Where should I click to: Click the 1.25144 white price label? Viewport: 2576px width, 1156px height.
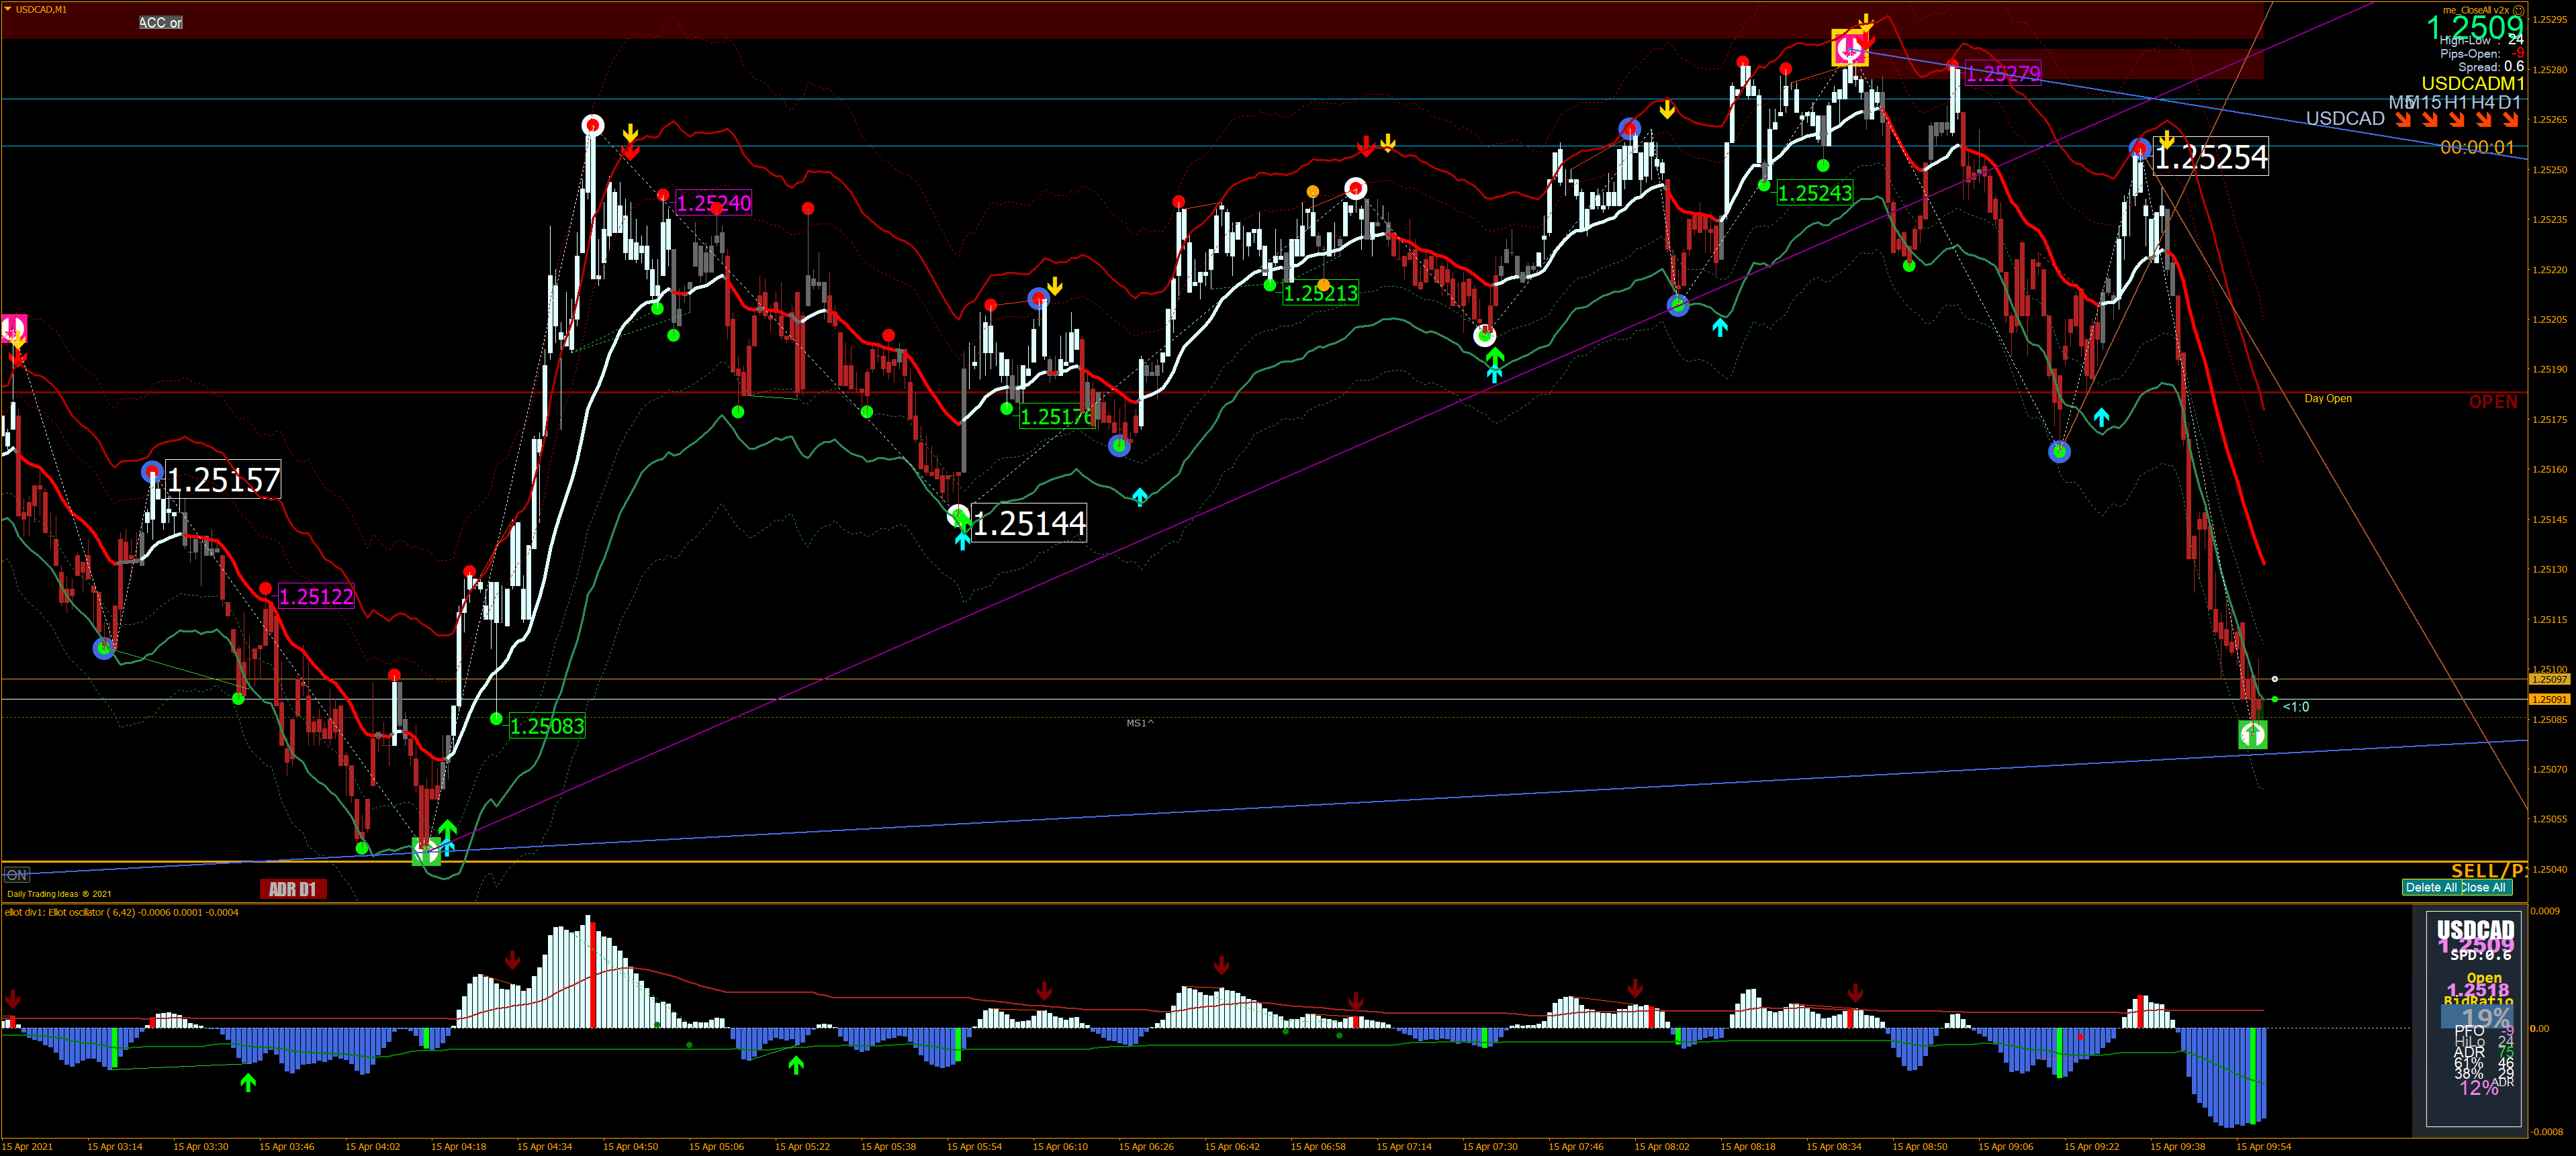point(1029,523)
